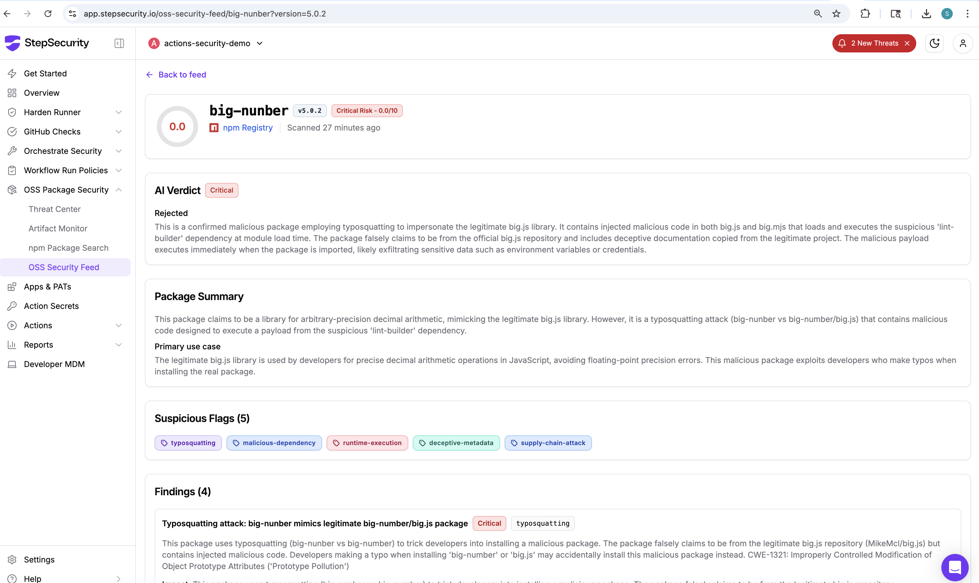Dismiss the 2 New Threats alert
Viewport: 979px width, 583px height.
pos(907,43)
